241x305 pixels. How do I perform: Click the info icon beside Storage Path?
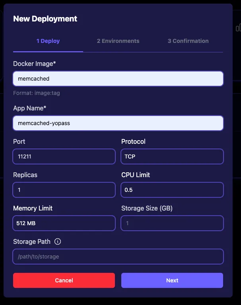[58, 241]
